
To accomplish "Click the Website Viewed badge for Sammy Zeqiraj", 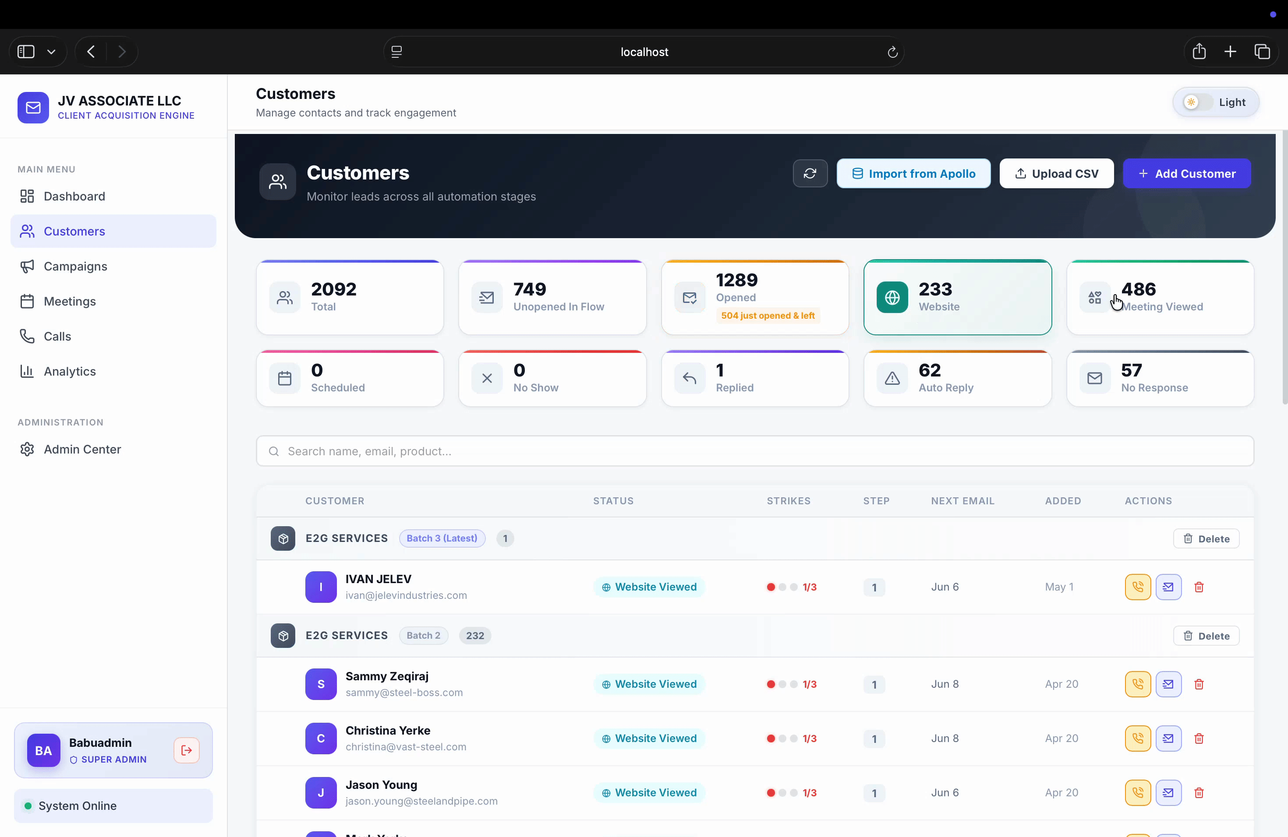I will coord(649,684).
